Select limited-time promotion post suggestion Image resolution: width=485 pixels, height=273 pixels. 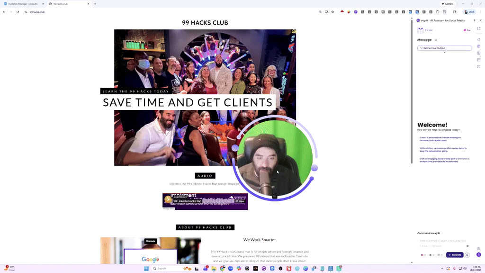click(444, 160)
